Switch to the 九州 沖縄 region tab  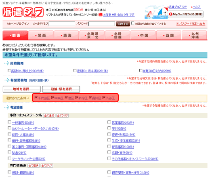[x=194, y=35]
